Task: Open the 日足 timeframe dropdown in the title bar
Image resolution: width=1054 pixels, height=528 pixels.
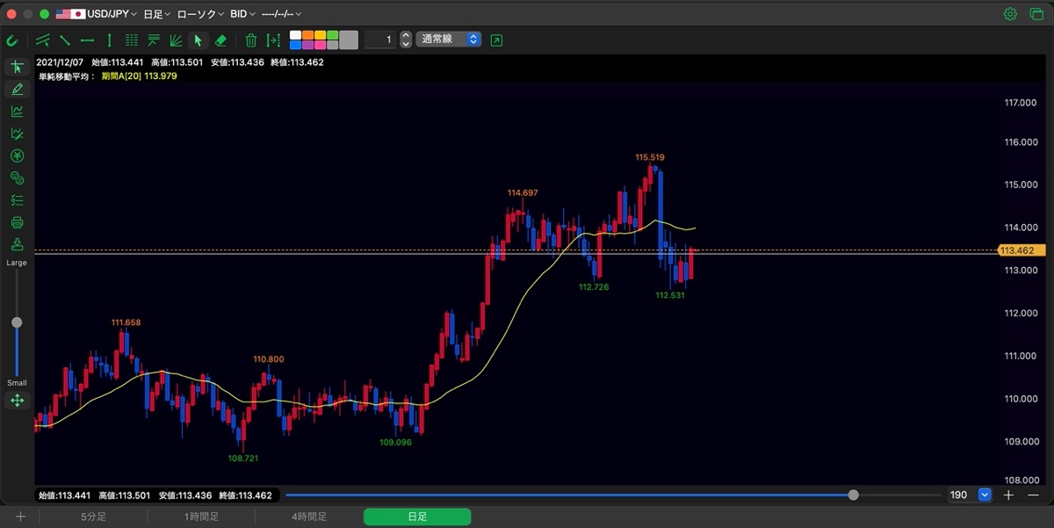Action: [x=156, y=14]
